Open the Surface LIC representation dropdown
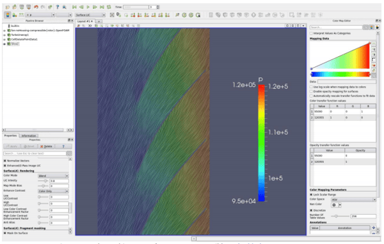This screenshot has height=244, width=384. pyautogui.click(x=90, y=15)
